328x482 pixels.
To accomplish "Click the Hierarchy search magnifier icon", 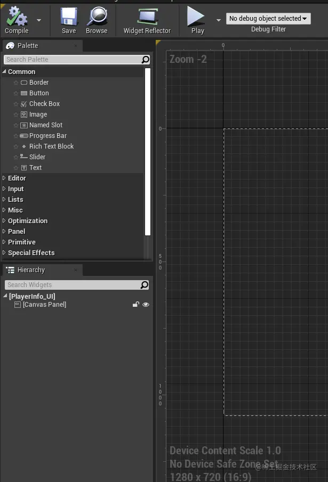I will coord(145,284).
